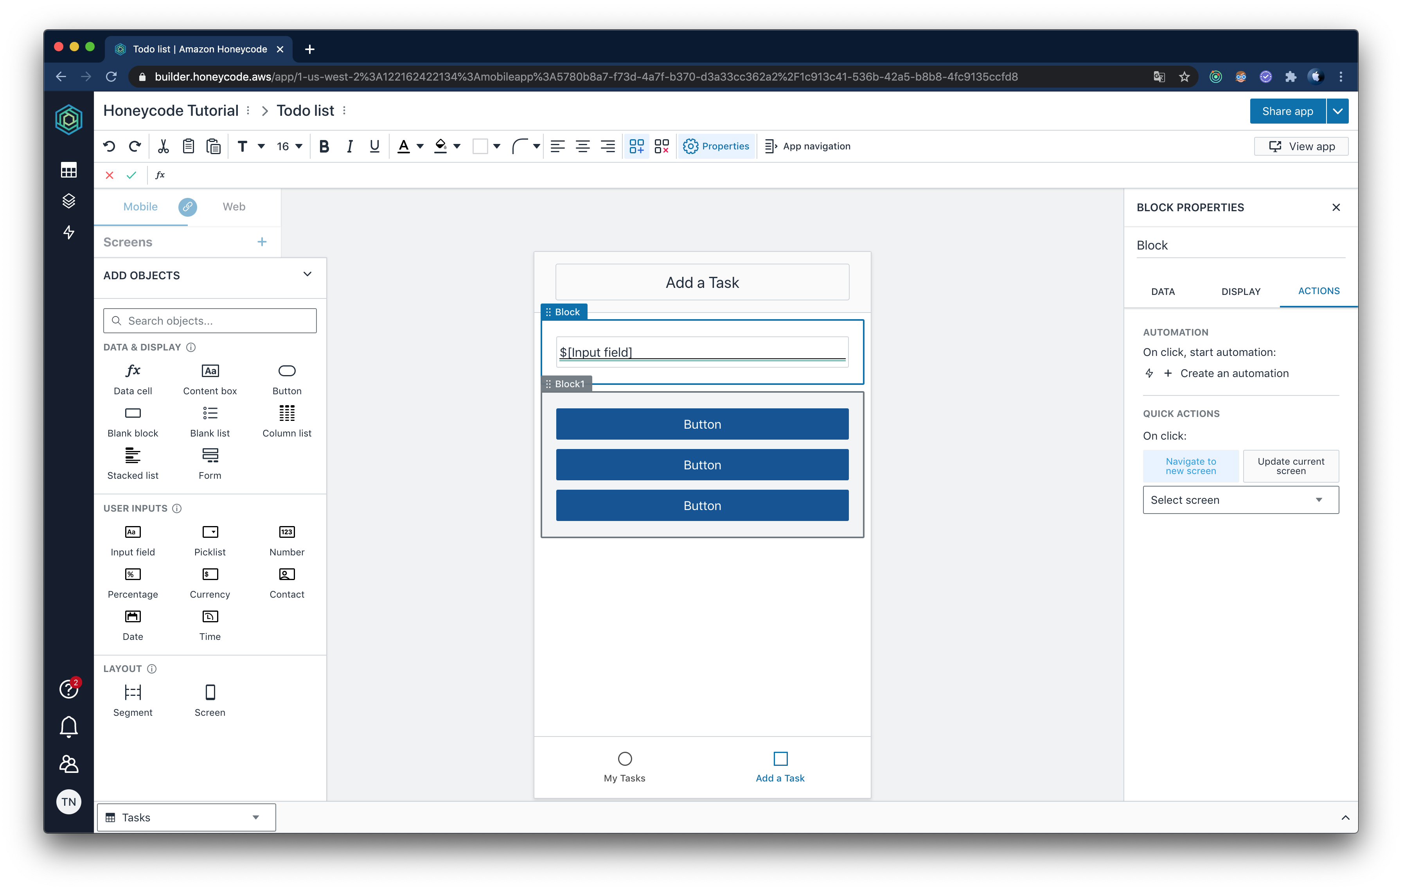Screen dimensions: 1402x891
Task: Click the Copy clipboard icon
Action: (188, 146)
